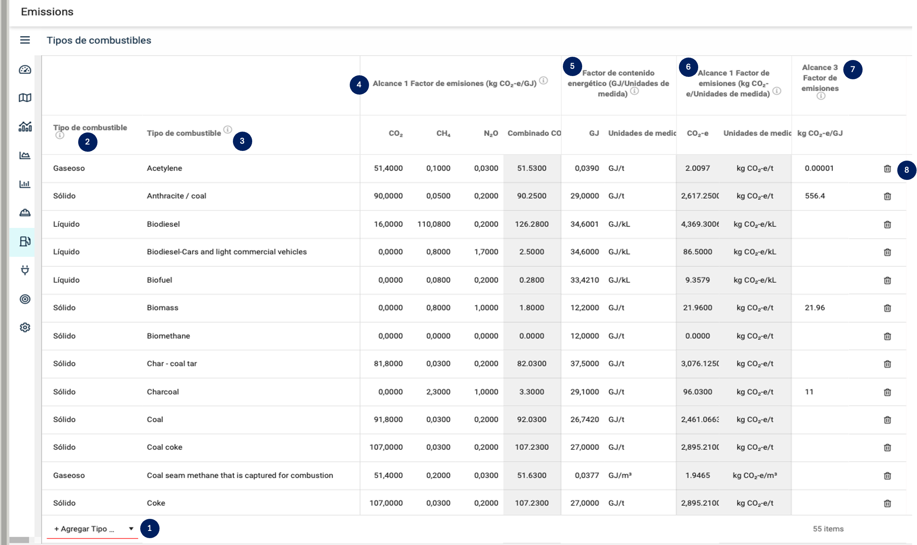Click trash icon for Charcoal row

(x=887, y=392)
